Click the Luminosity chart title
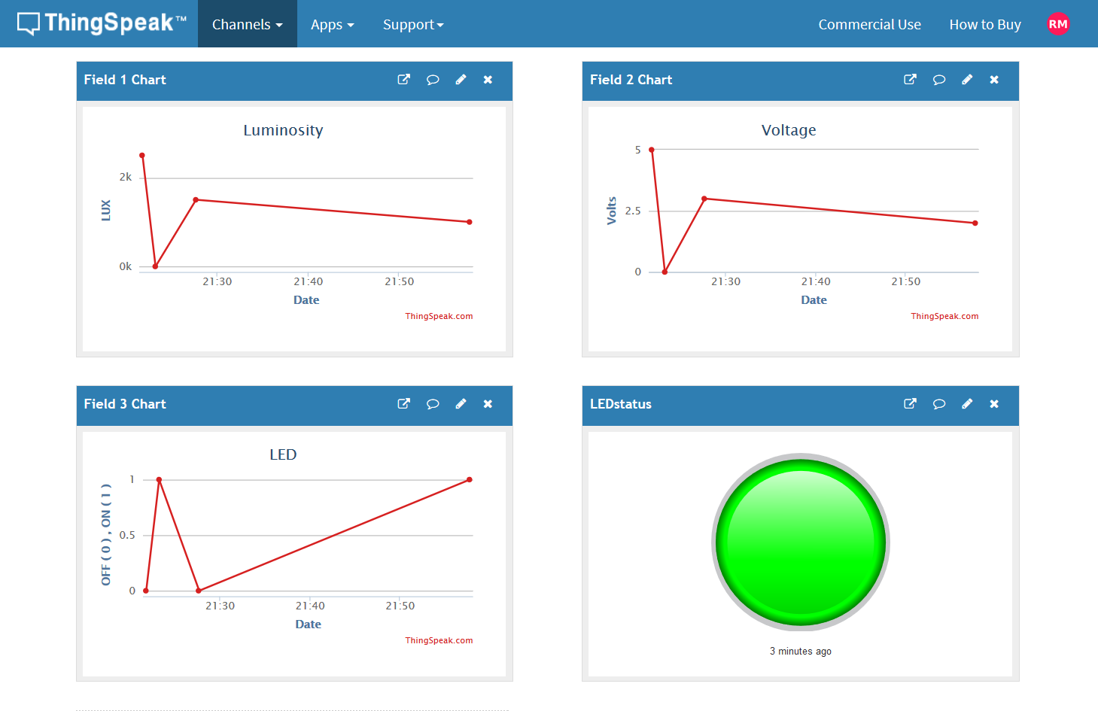The image size is (1098, 711). click(x=283, y=130)
